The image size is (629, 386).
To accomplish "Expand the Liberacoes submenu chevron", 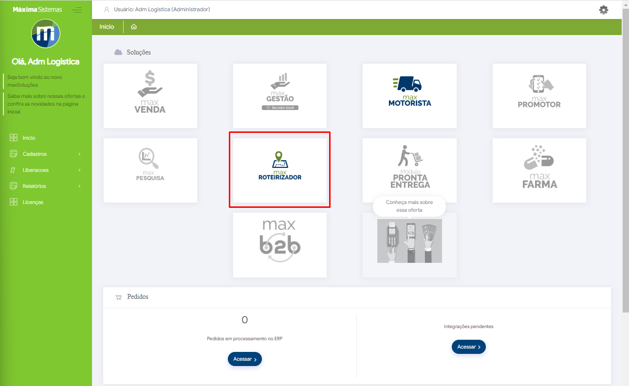I will pyautogui.click(x=79, y=170).
